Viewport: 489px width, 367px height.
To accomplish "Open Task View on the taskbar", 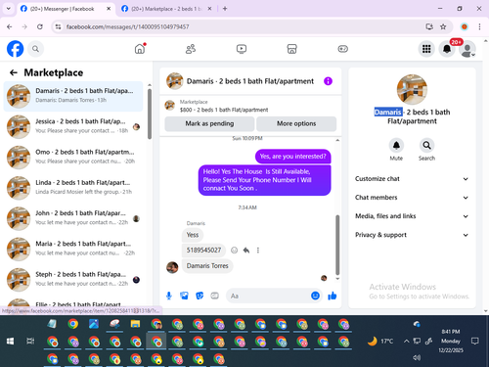I will tap(30, 342).
